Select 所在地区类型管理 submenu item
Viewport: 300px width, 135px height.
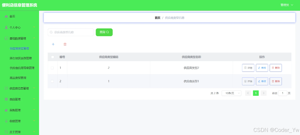[21, 58]
